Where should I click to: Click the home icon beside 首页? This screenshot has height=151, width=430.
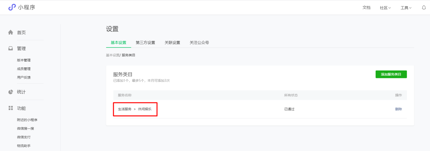tap(10, 32)
